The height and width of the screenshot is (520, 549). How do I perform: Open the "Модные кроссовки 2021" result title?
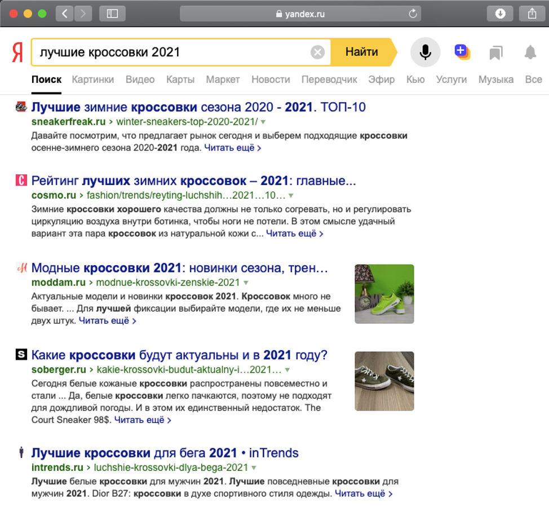pyautogui.click(x=180, y=268)
